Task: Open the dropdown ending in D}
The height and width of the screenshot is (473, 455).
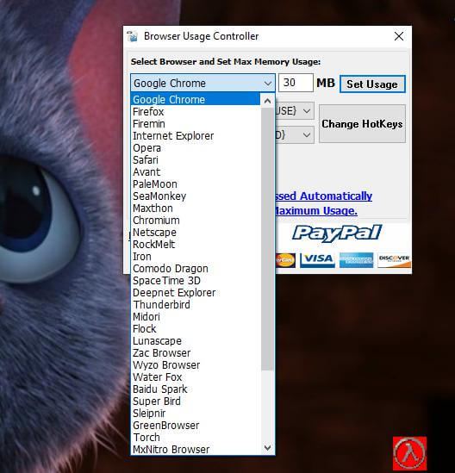Action: pyautogui.click(x=295, y=134)
